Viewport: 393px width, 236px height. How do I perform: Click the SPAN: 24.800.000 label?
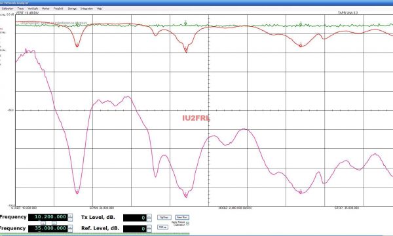click(102, 208)
